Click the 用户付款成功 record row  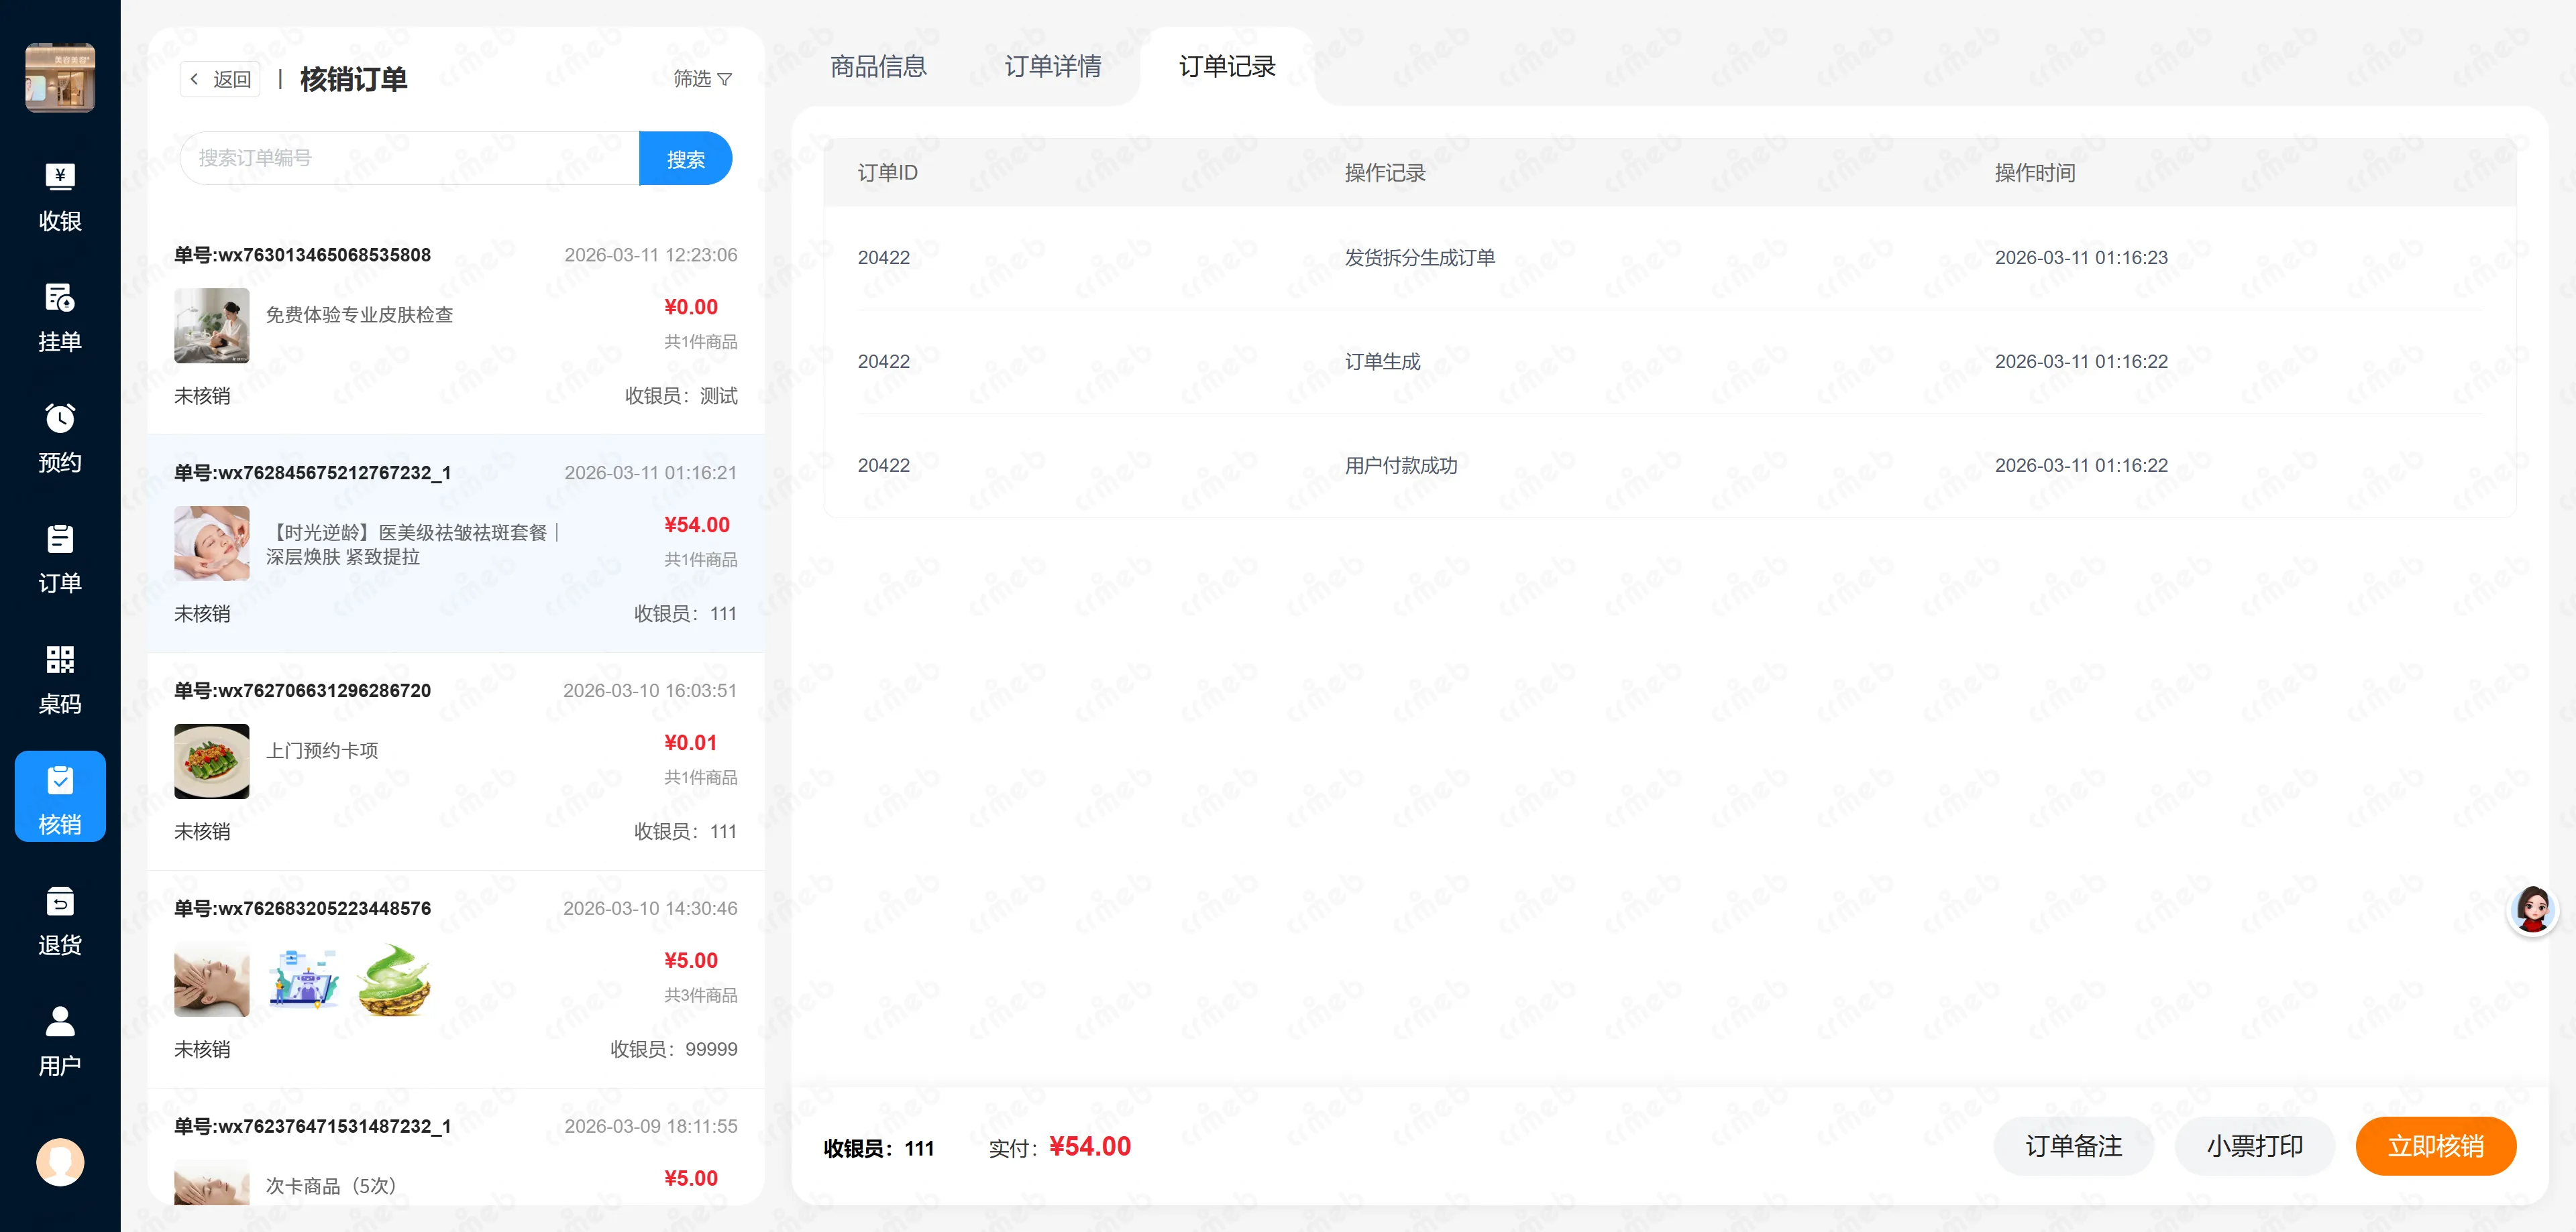(x=1669, y=466)
